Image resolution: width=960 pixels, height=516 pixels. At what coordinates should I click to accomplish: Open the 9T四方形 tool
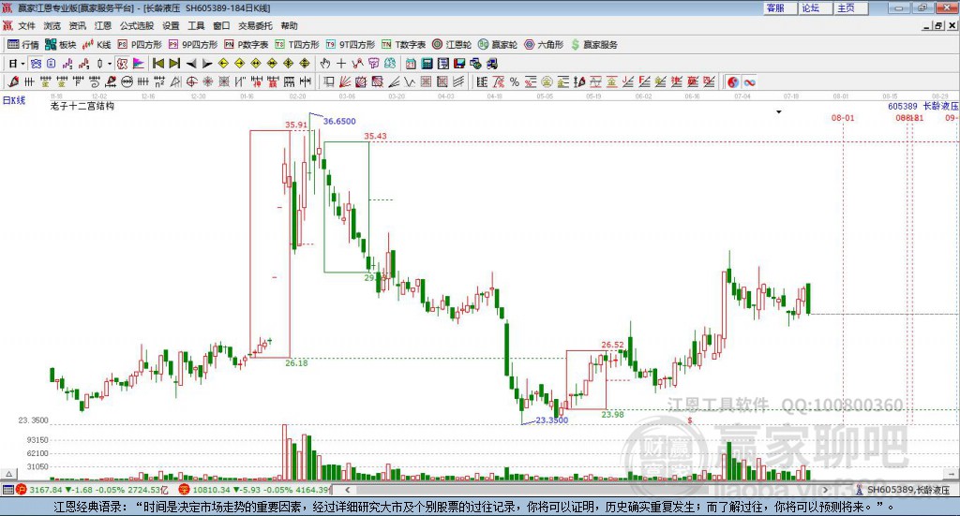pos(351,45)
